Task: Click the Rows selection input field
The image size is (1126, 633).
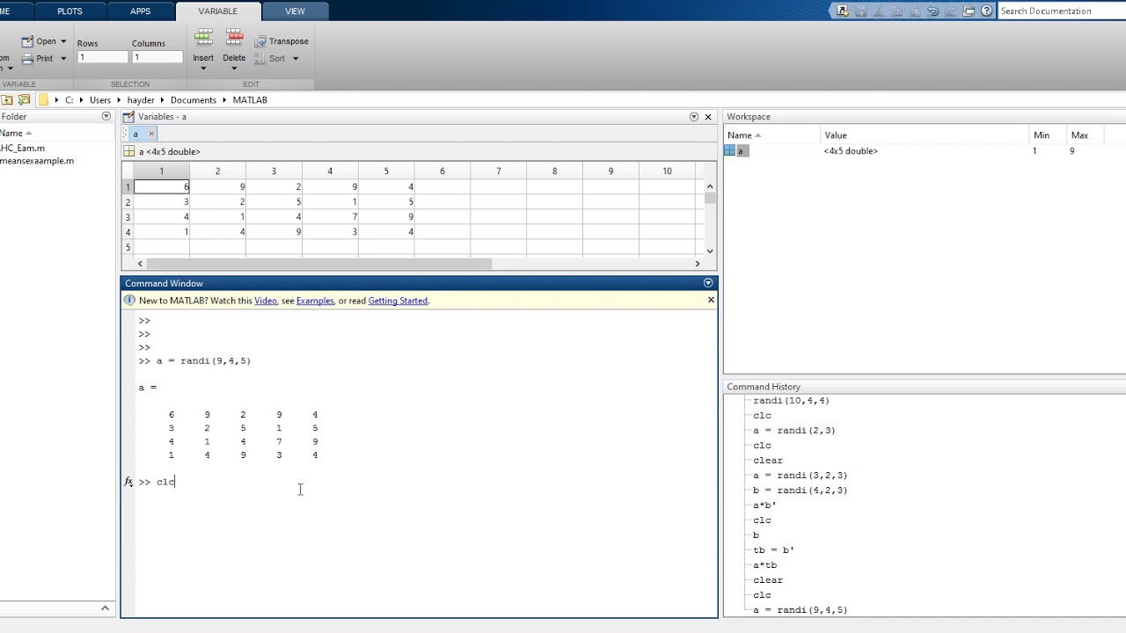Action: tap(102, 57)
